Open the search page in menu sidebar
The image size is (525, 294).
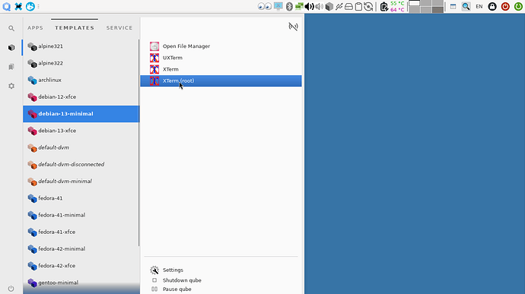(11, 28)
